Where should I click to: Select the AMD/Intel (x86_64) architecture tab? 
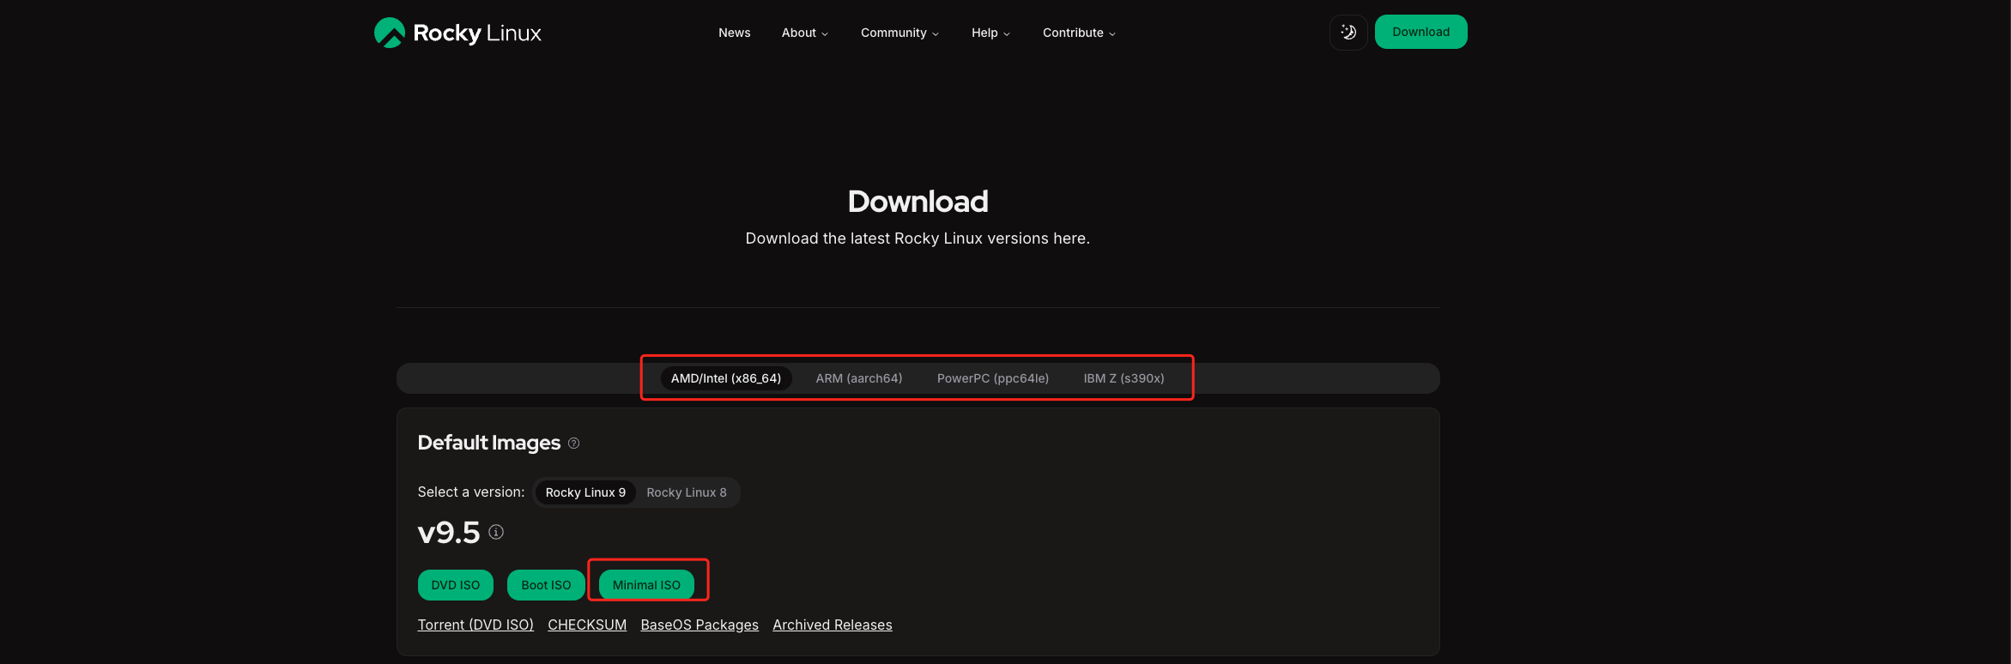tap(726, 378)
